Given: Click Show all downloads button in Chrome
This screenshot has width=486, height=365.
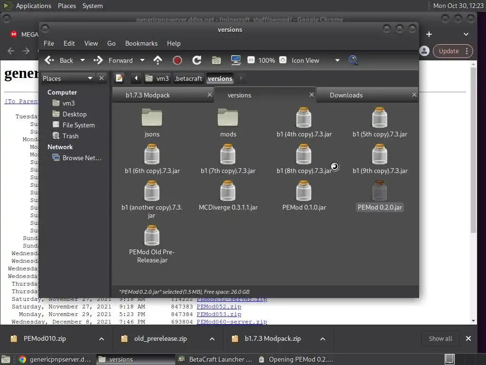Looking at the screenshot, I should click(440, 338).
